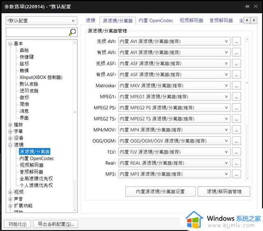Expand the 播放 tree node
263x231 pixels.
pos(10,125)
